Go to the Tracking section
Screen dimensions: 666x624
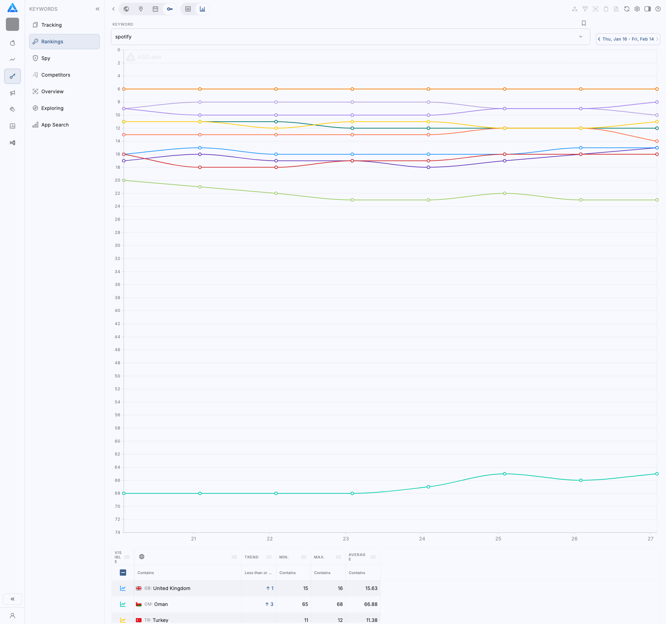point(51,25)
